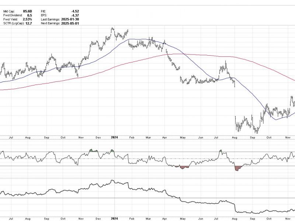The image size is (295, 221).
Task: Click the Mar label on the bottom date axis
Action: [149, 219]
